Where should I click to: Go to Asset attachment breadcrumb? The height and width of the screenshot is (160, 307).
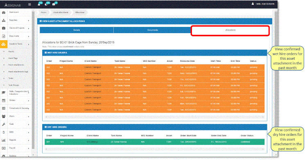click(61, 12)
